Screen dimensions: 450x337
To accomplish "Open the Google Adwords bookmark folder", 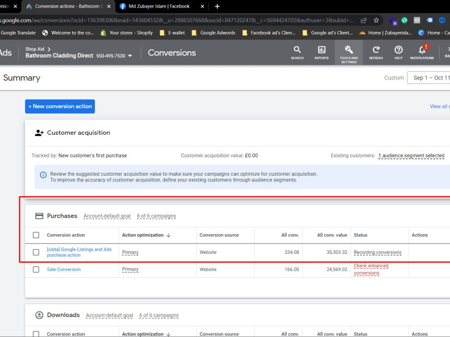I will 213,33.
